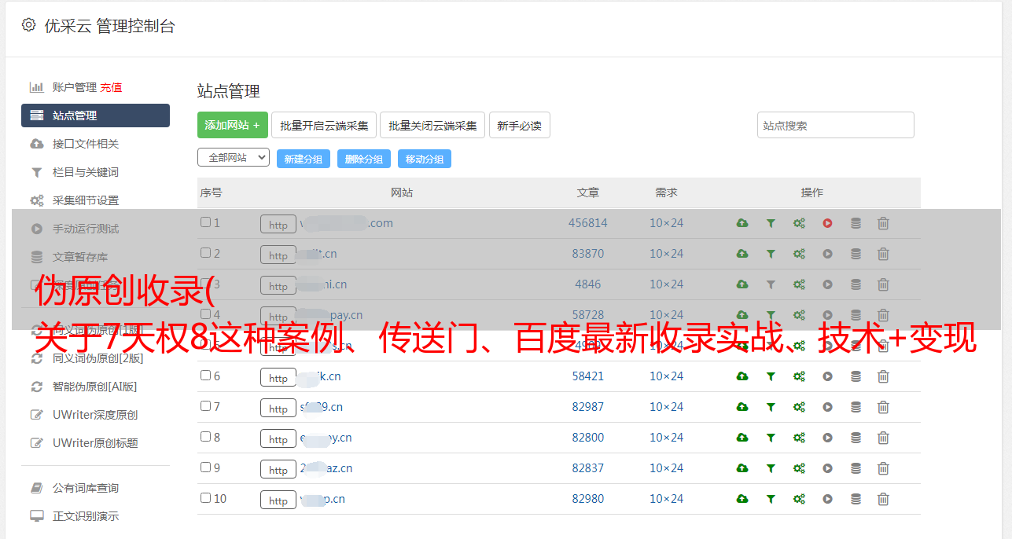Click the database icon in row 9

tap(856, 468)
